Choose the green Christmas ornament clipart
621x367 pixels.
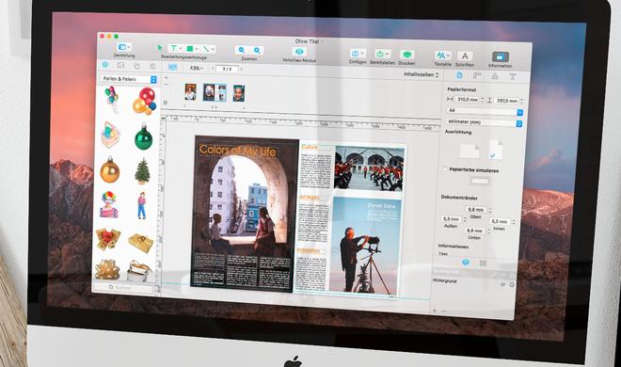point(143,136)
